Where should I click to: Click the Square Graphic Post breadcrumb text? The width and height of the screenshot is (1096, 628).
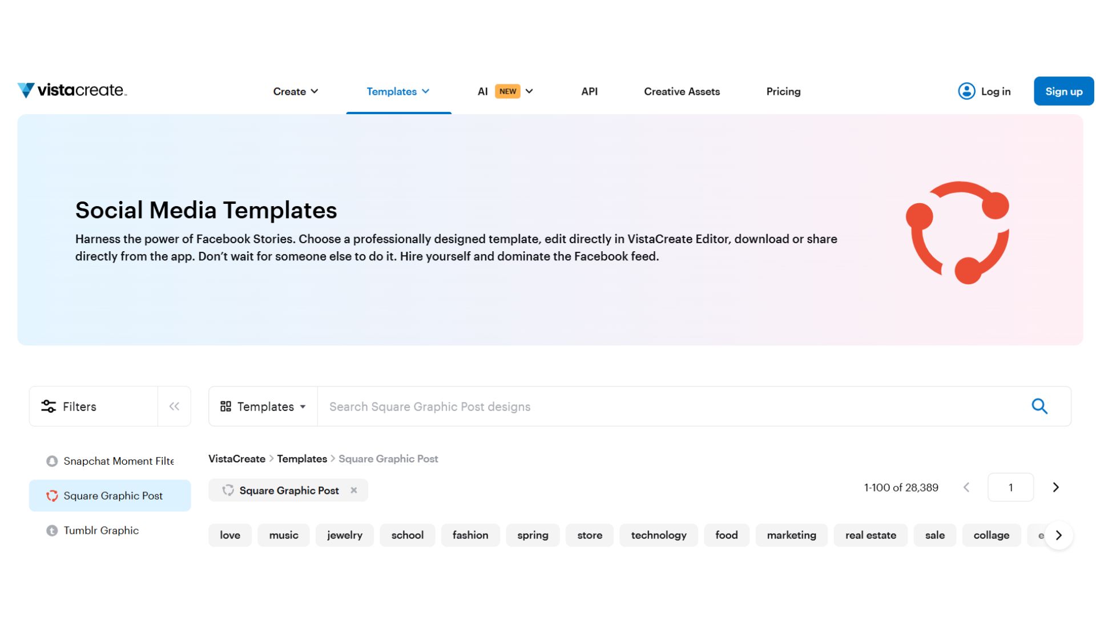pyautogui.click(x=388, y=459)
